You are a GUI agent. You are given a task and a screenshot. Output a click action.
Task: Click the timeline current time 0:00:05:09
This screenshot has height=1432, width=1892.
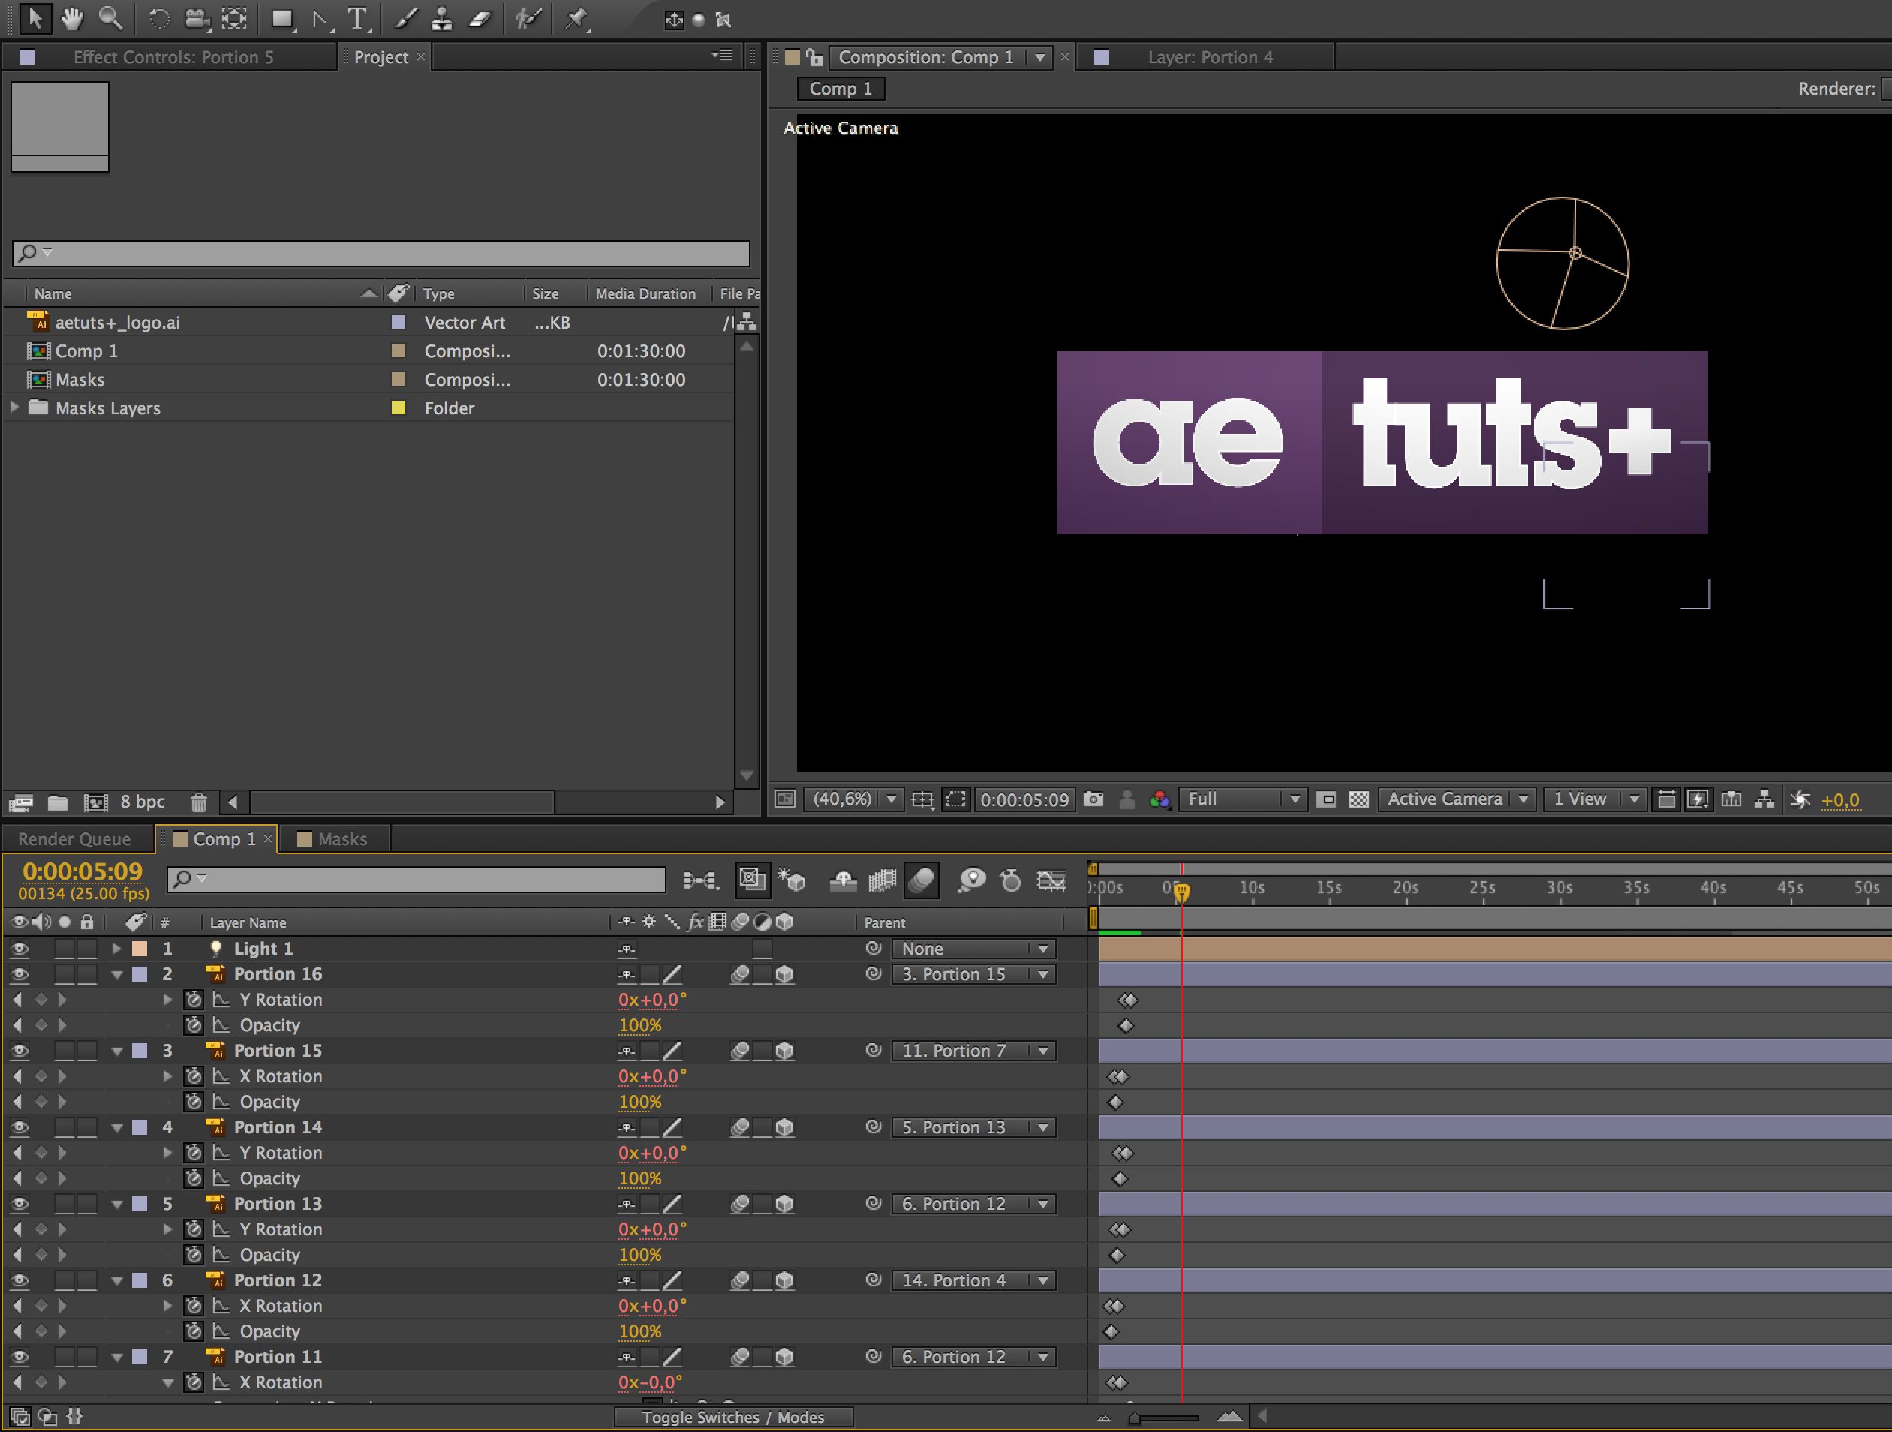click(x=82, y=871)
